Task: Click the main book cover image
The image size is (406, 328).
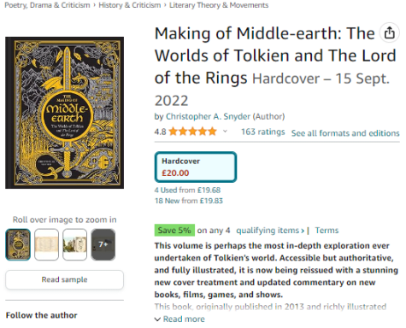Action: (64, 113)
